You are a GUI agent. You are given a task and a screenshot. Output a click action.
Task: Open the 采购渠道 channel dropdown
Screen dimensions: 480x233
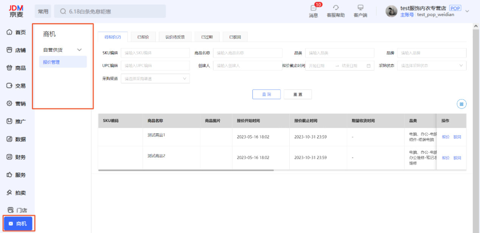coord(155,78)
